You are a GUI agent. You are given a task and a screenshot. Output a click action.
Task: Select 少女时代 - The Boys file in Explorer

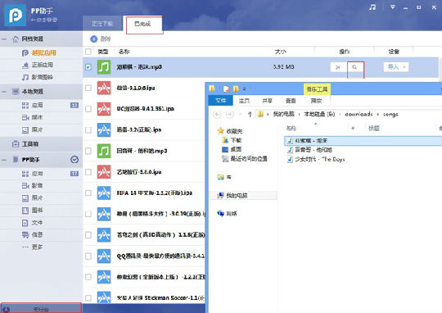click(320, 159)
